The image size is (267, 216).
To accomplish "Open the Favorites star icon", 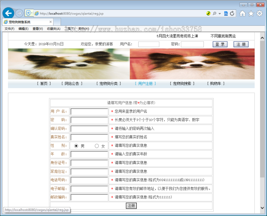I will point(251,13).
